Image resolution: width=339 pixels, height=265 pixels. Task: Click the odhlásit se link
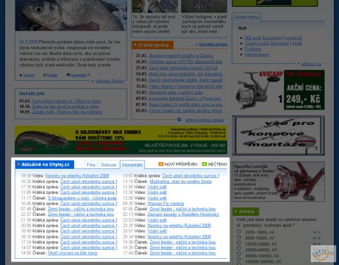(311, 64)
